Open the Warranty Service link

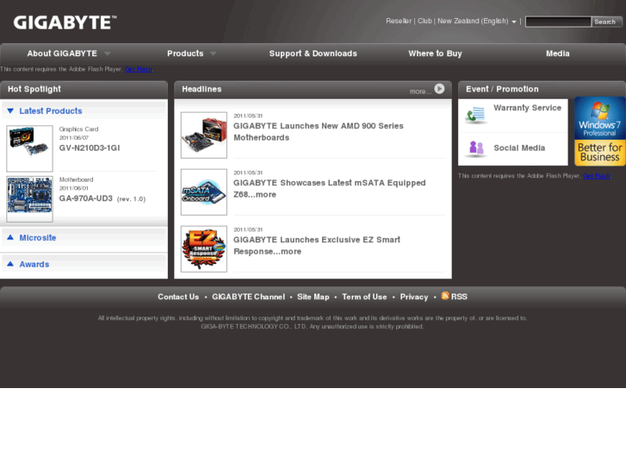click(527, 108)
